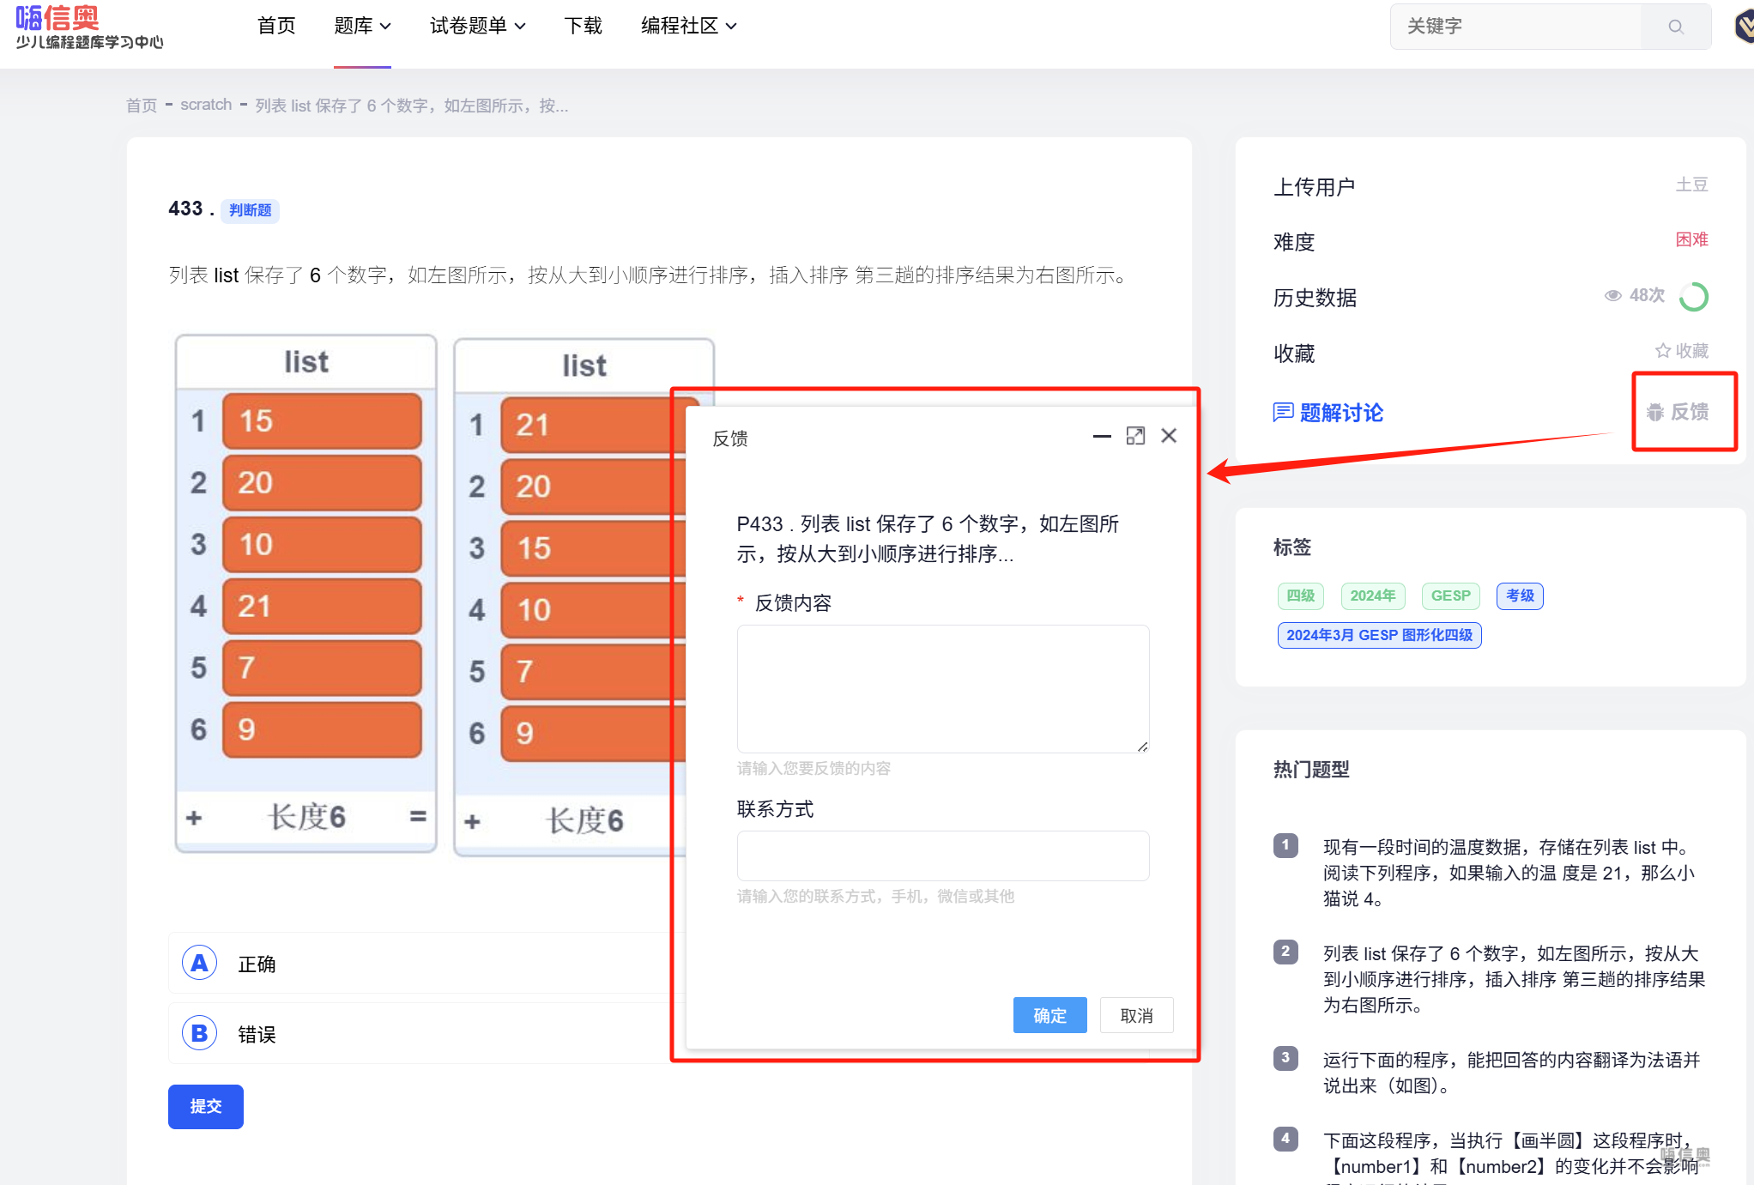Open hot question 2 about 插入排序
This screenshot has height=1185, width=1754.
(1514, 979)
